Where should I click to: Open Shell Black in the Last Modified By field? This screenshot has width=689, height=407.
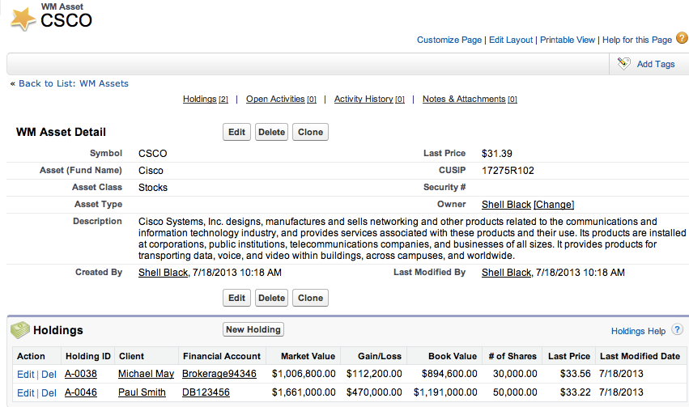(506, 273)
